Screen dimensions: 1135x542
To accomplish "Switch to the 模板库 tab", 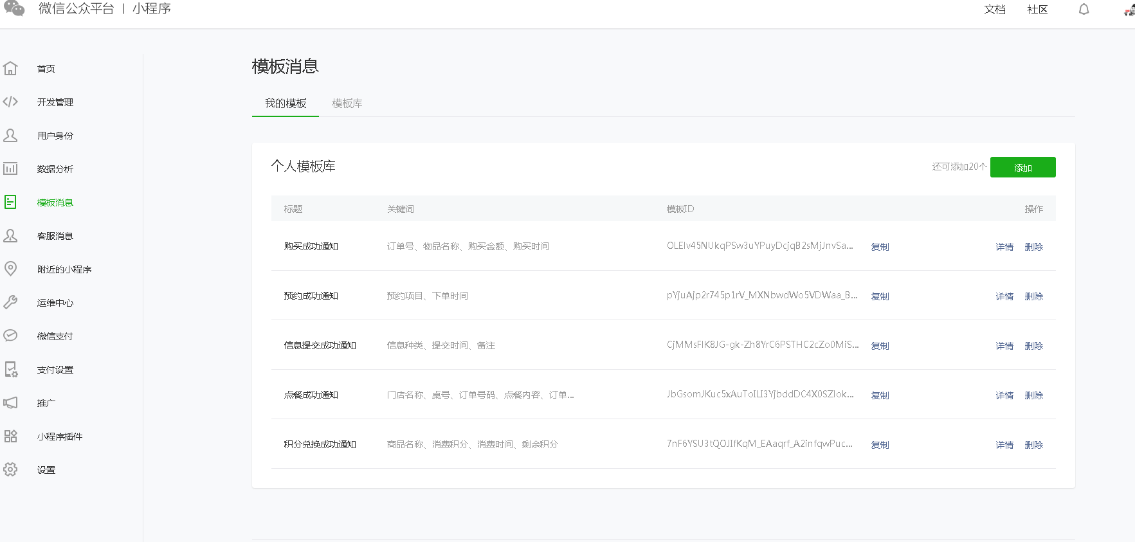I will (x=347, y=104).
